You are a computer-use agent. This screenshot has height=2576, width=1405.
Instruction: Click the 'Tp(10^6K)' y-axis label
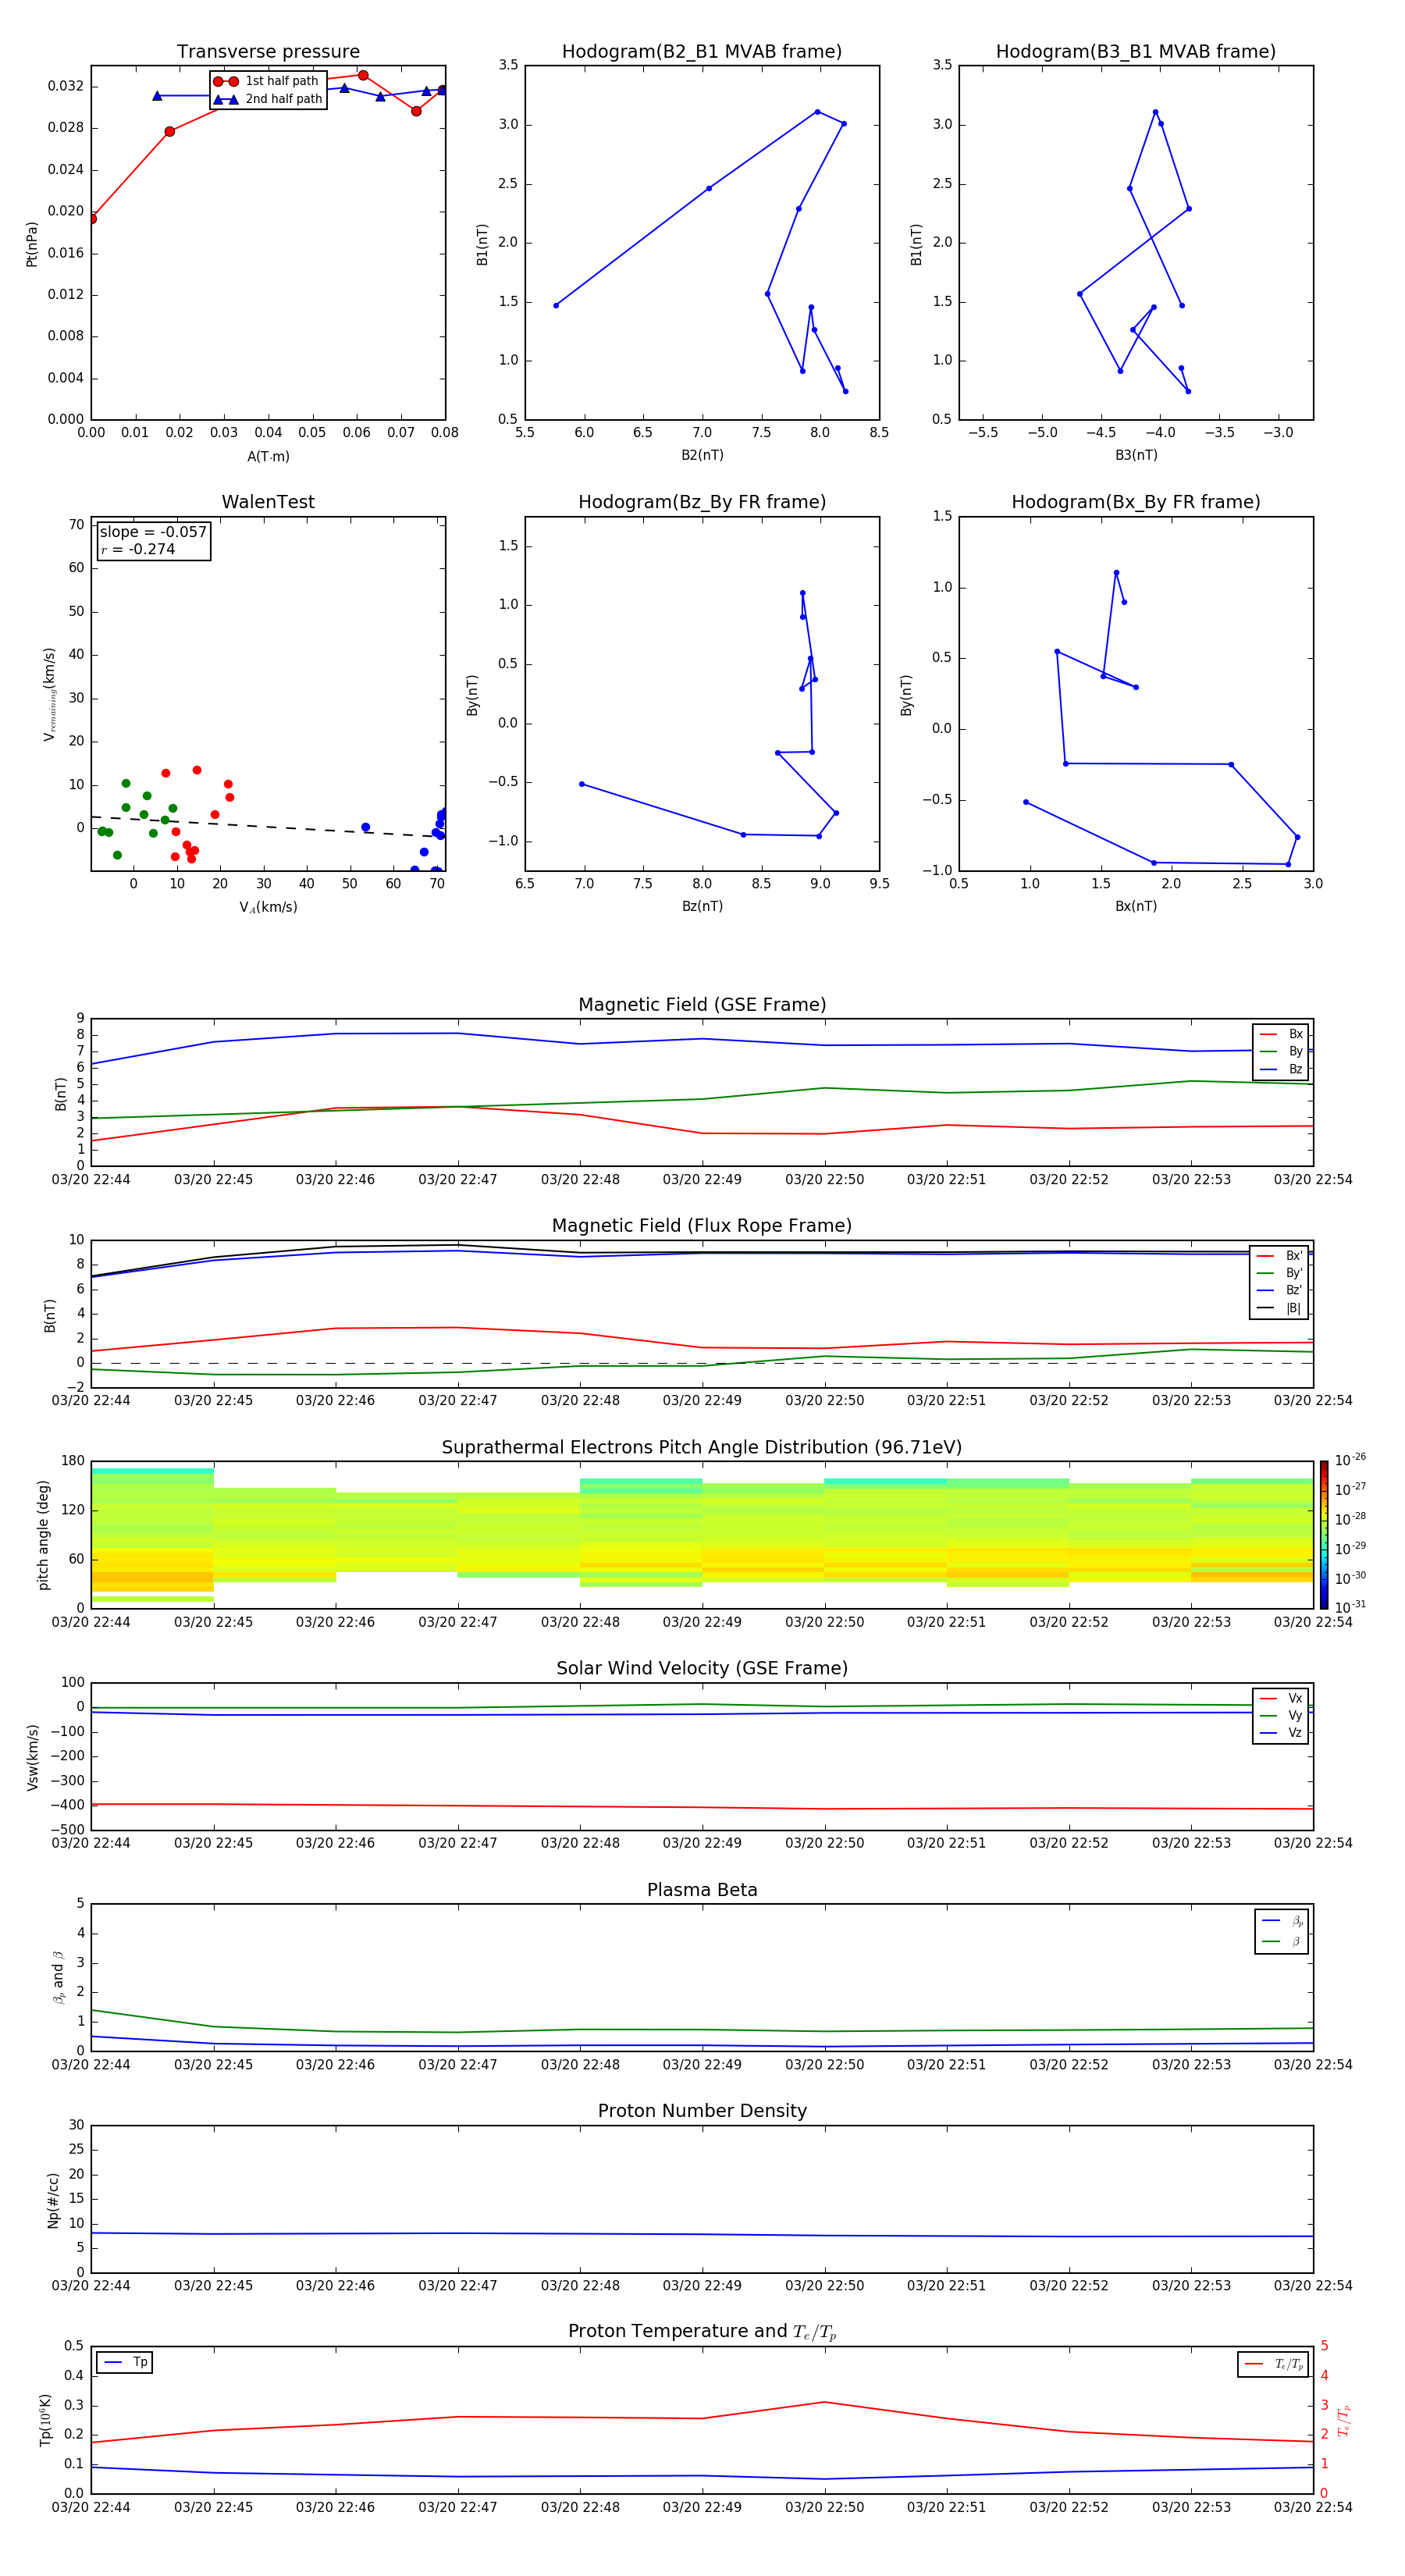(x=45, y=2420)
